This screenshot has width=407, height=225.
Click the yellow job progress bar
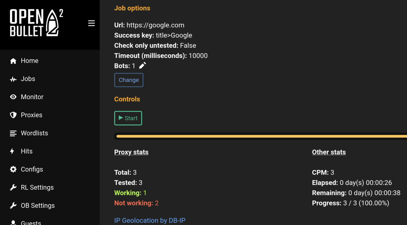[x=261, y=136]
